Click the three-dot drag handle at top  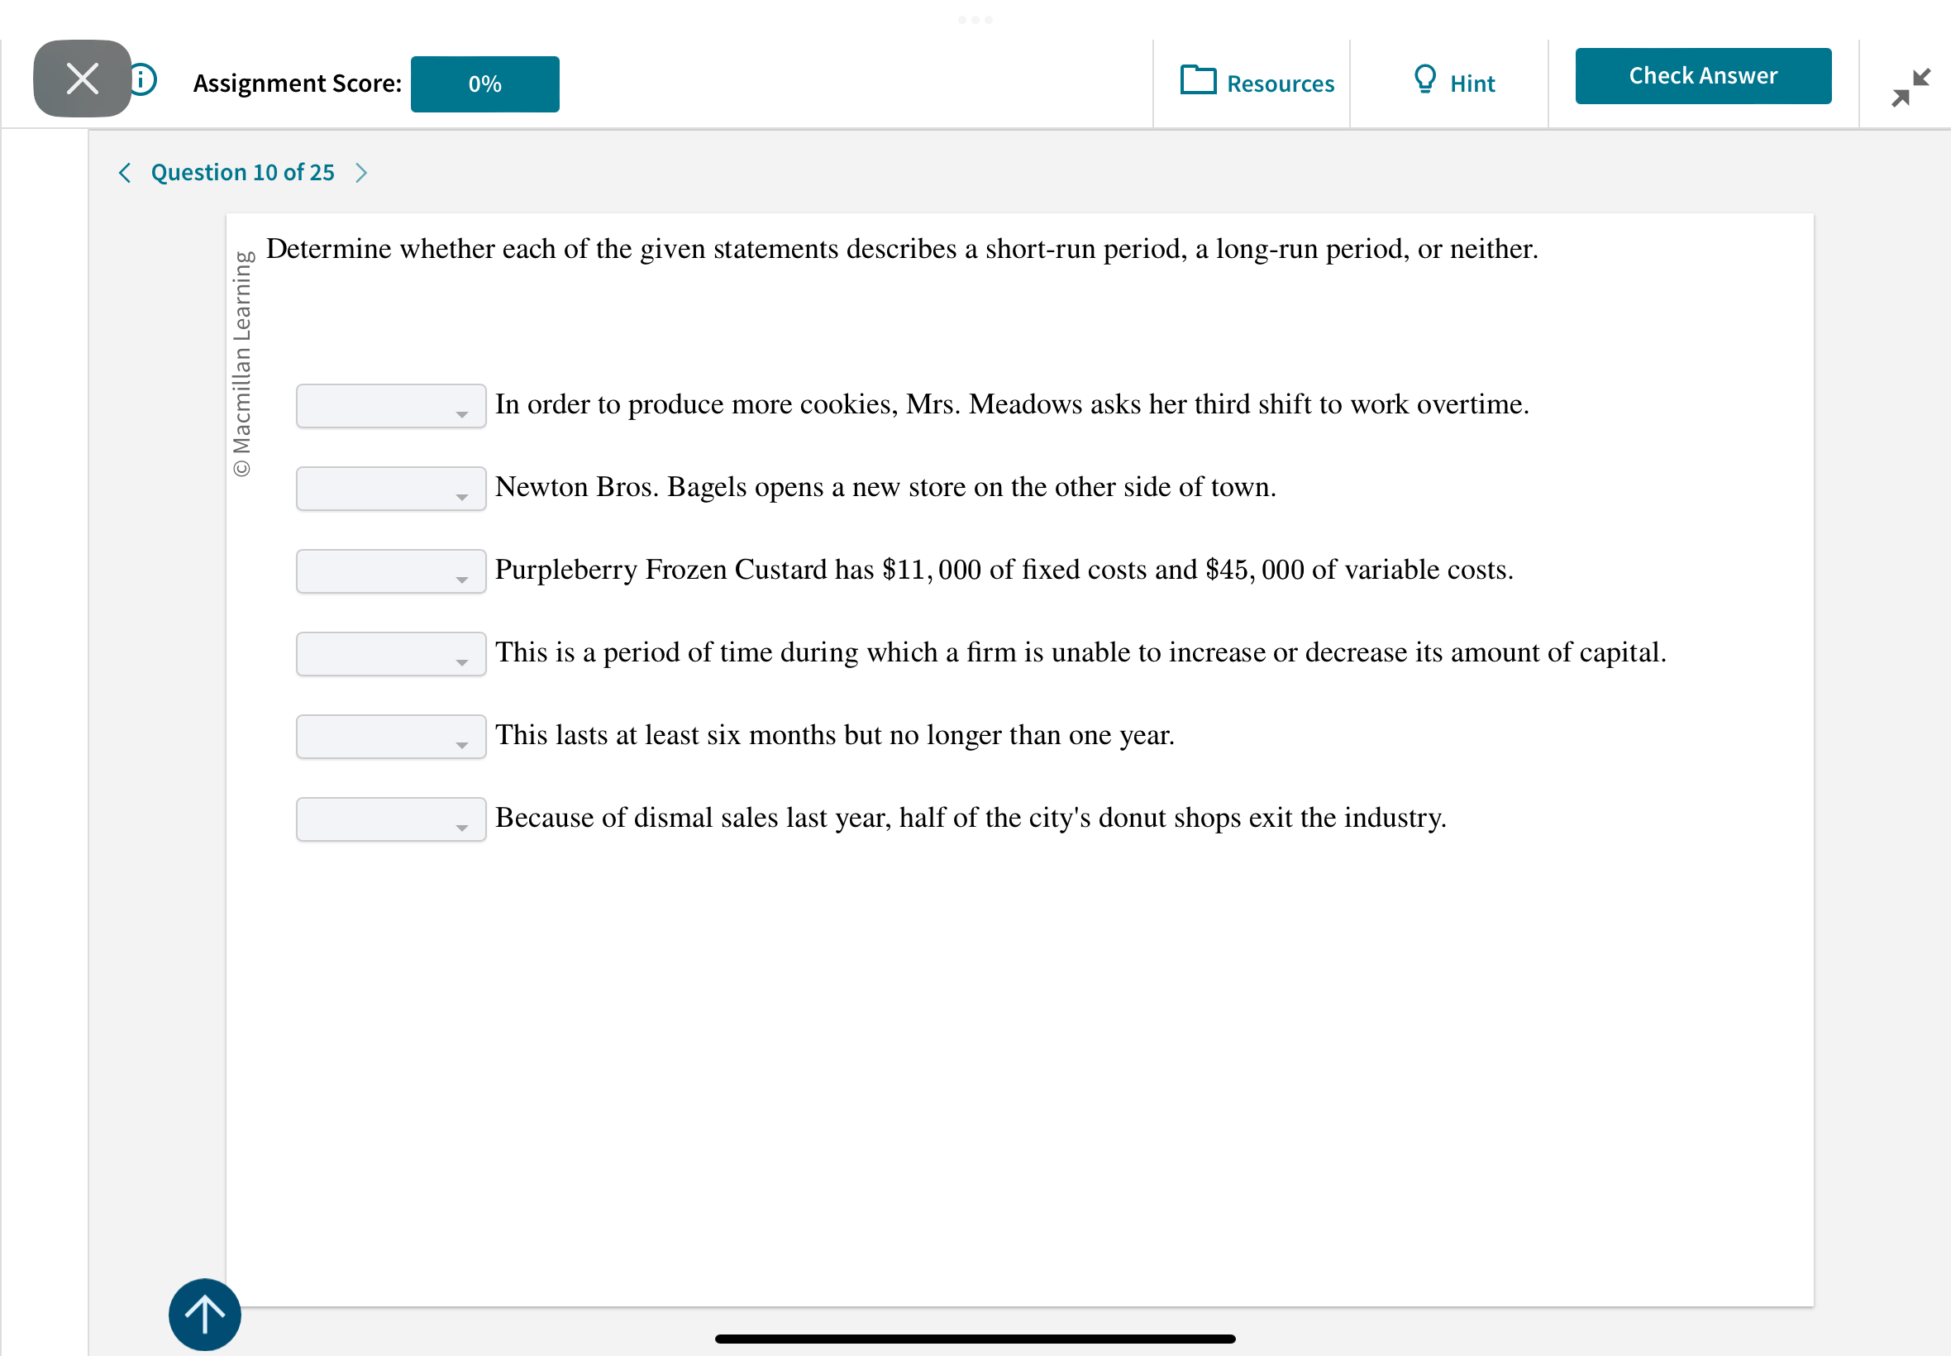pos(975,19)
